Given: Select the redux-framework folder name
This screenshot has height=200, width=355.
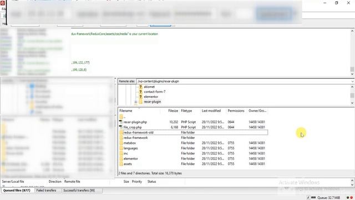Looking at the screenshot, I should click(x=135, y=138).
